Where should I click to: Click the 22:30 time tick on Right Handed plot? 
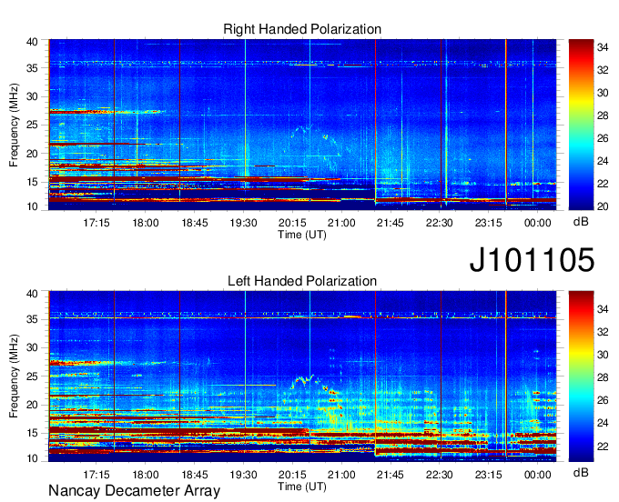(440, 223)
